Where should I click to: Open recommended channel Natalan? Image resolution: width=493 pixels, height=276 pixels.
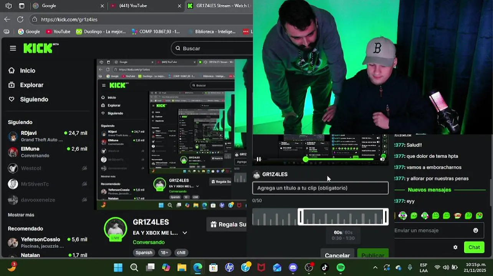pos(48,255)
